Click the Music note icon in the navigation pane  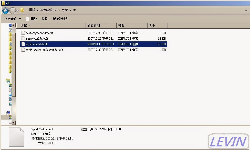tap(10, 95)
